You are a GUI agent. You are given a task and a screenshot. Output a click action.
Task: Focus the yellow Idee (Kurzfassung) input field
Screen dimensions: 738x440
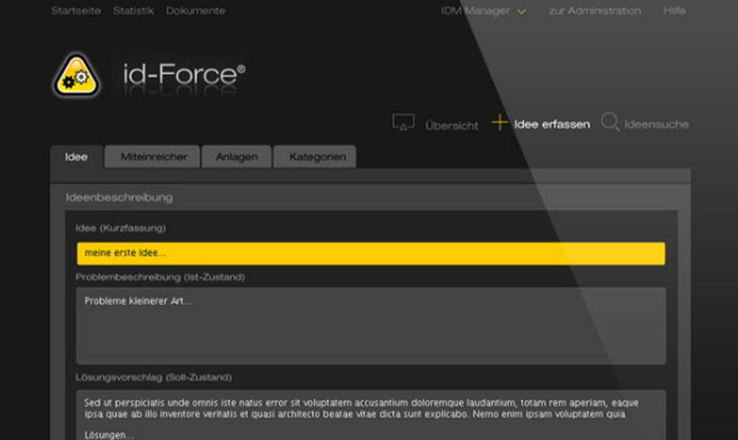point(371,253)
